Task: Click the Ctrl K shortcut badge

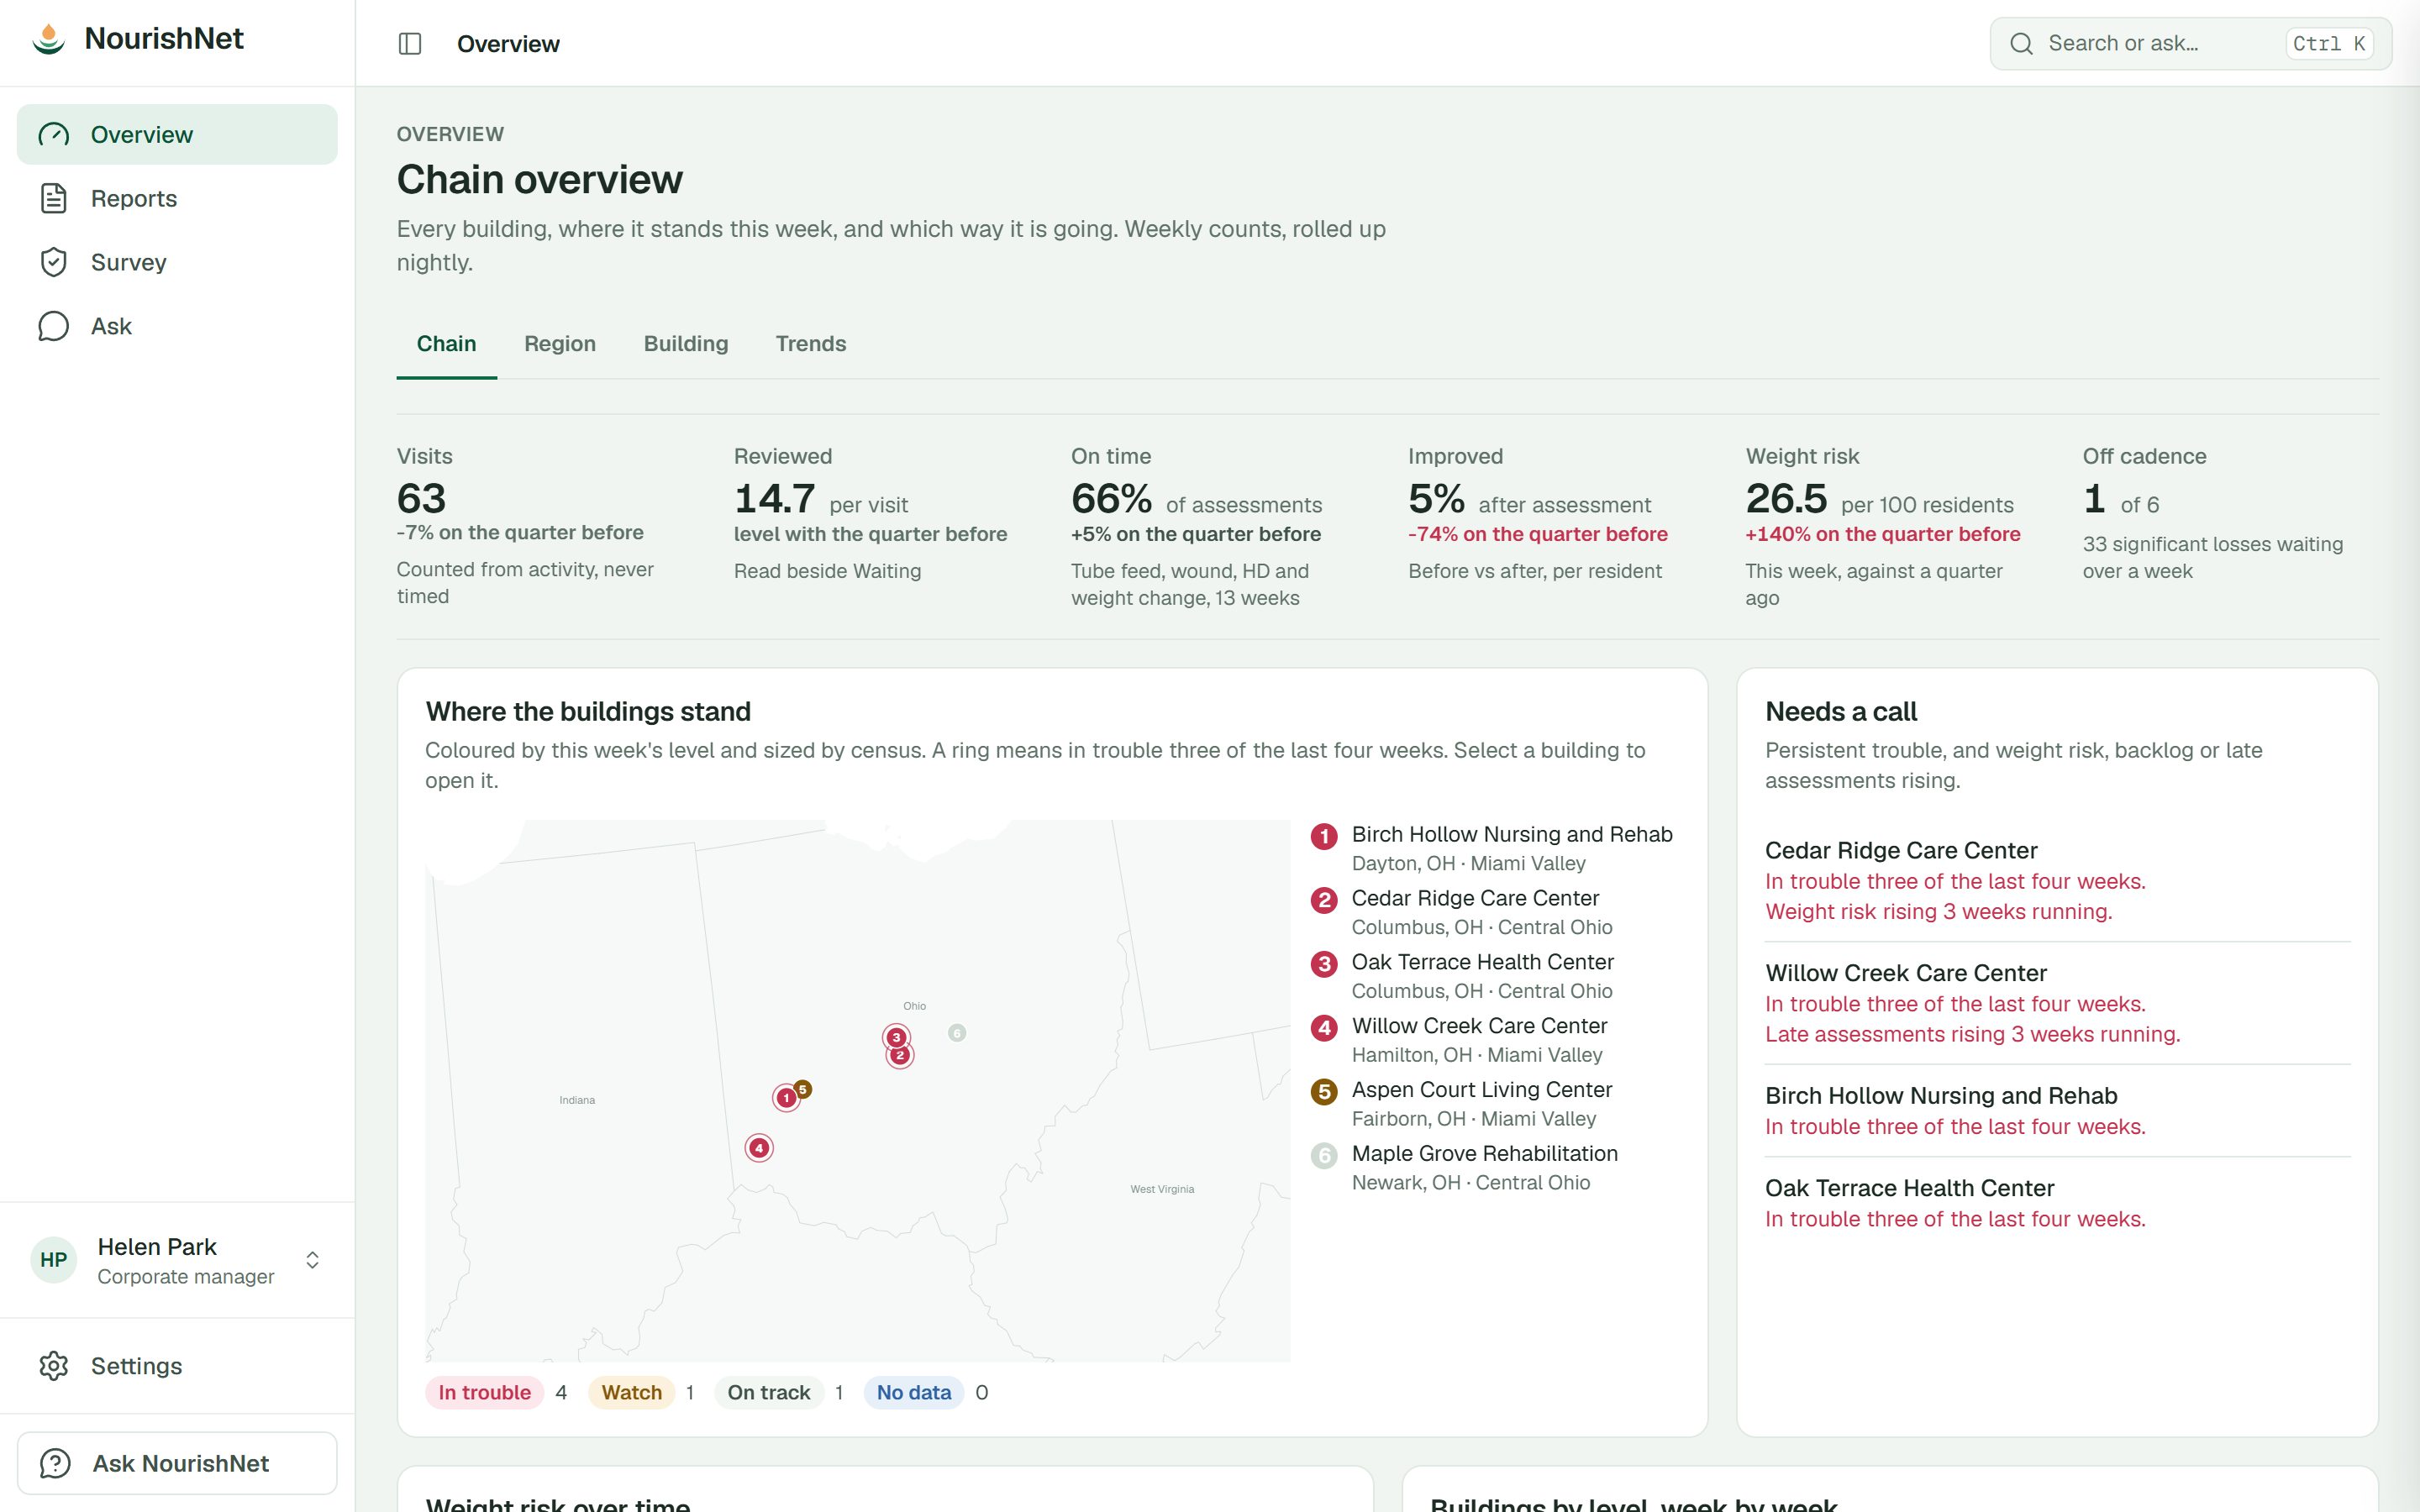Action: [2328, 43]
